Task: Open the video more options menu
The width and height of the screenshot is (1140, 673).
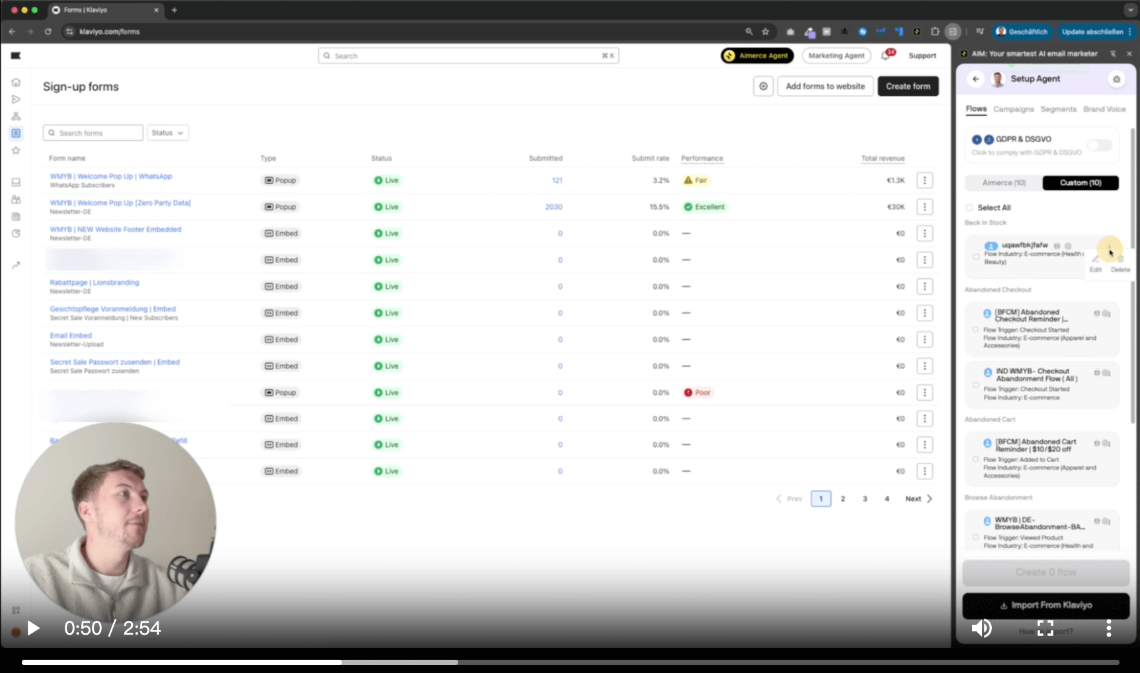Action: 1108,628
